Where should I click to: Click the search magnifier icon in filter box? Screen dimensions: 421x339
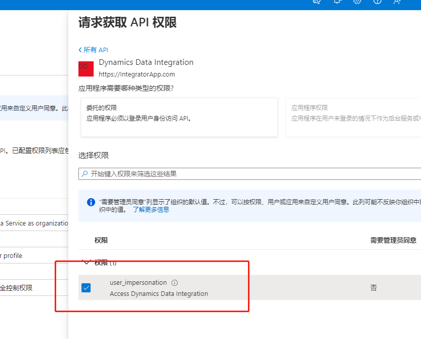coord(85,174)
